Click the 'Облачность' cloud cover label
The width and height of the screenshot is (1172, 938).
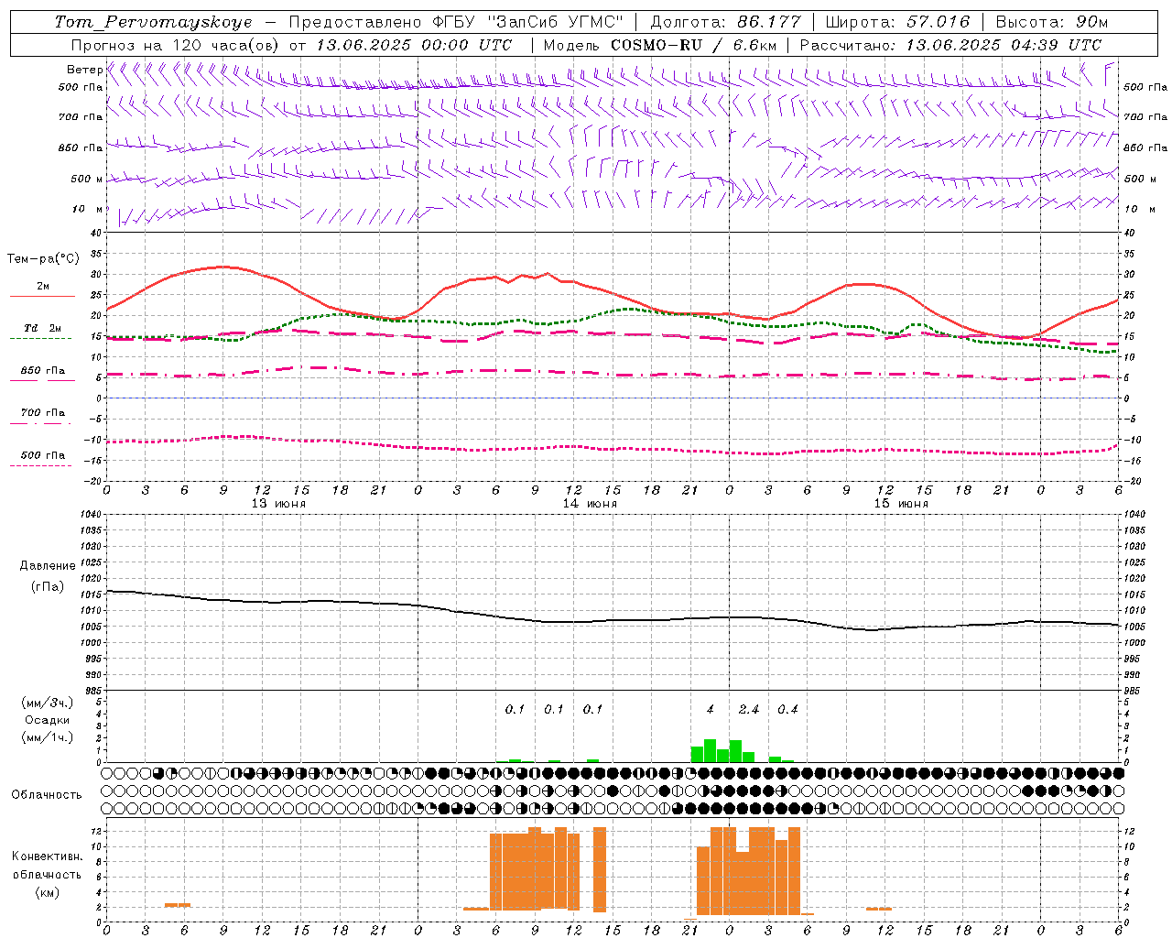tap(47, 795)
